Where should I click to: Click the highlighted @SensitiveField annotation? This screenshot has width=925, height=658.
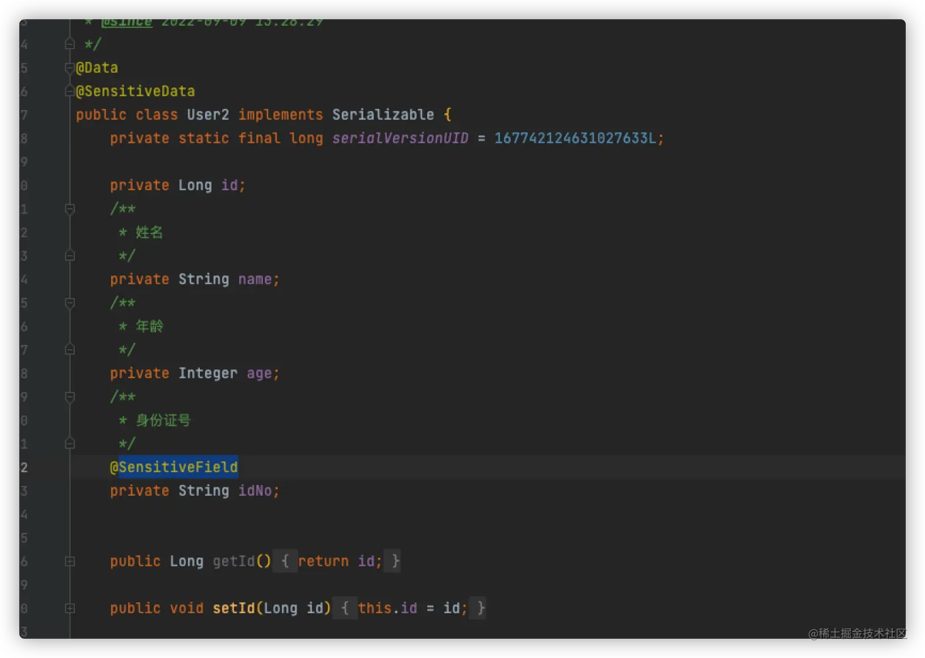point(174,467)
